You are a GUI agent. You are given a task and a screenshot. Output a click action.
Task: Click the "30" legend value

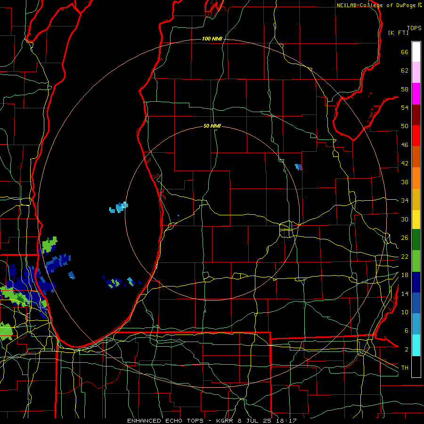tap(405, 219)
